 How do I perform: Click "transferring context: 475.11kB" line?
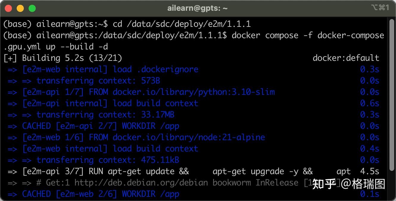click(x=107, y=160)
